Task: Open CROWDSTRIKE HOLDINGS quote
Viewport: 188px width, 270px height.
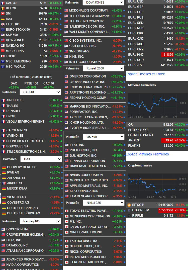Action: coord(26,235)
